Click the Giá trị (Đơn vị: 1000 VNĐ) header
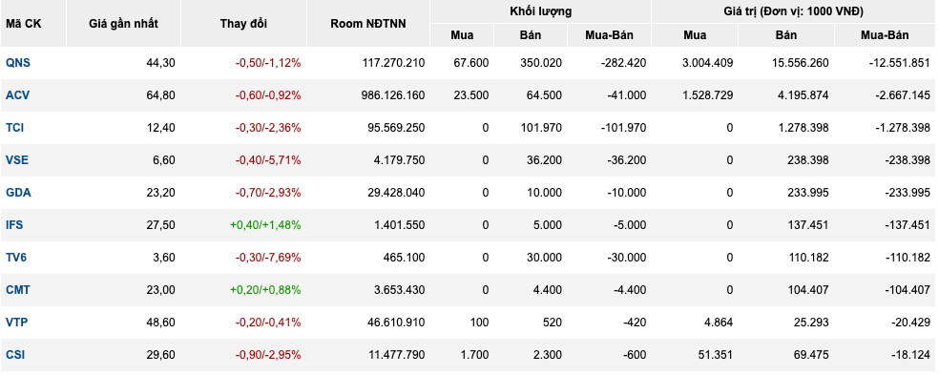939x375 pixels. 794,11
